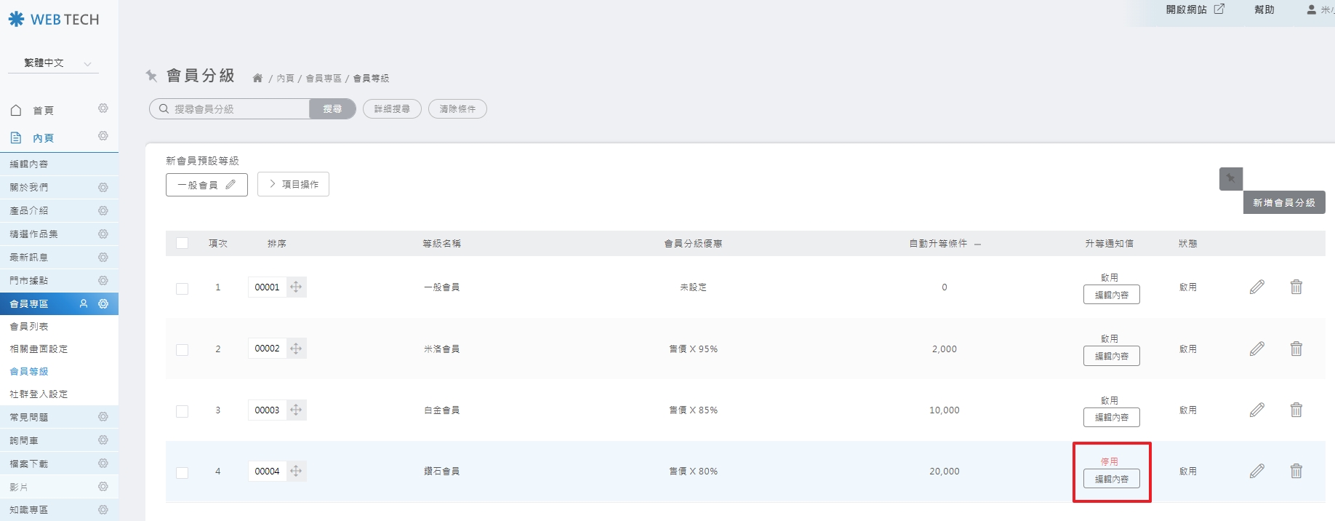Select the checkbox for row 4 鑽石會員
Viewport: 1335px width, 521px height.
coord(182,473)
